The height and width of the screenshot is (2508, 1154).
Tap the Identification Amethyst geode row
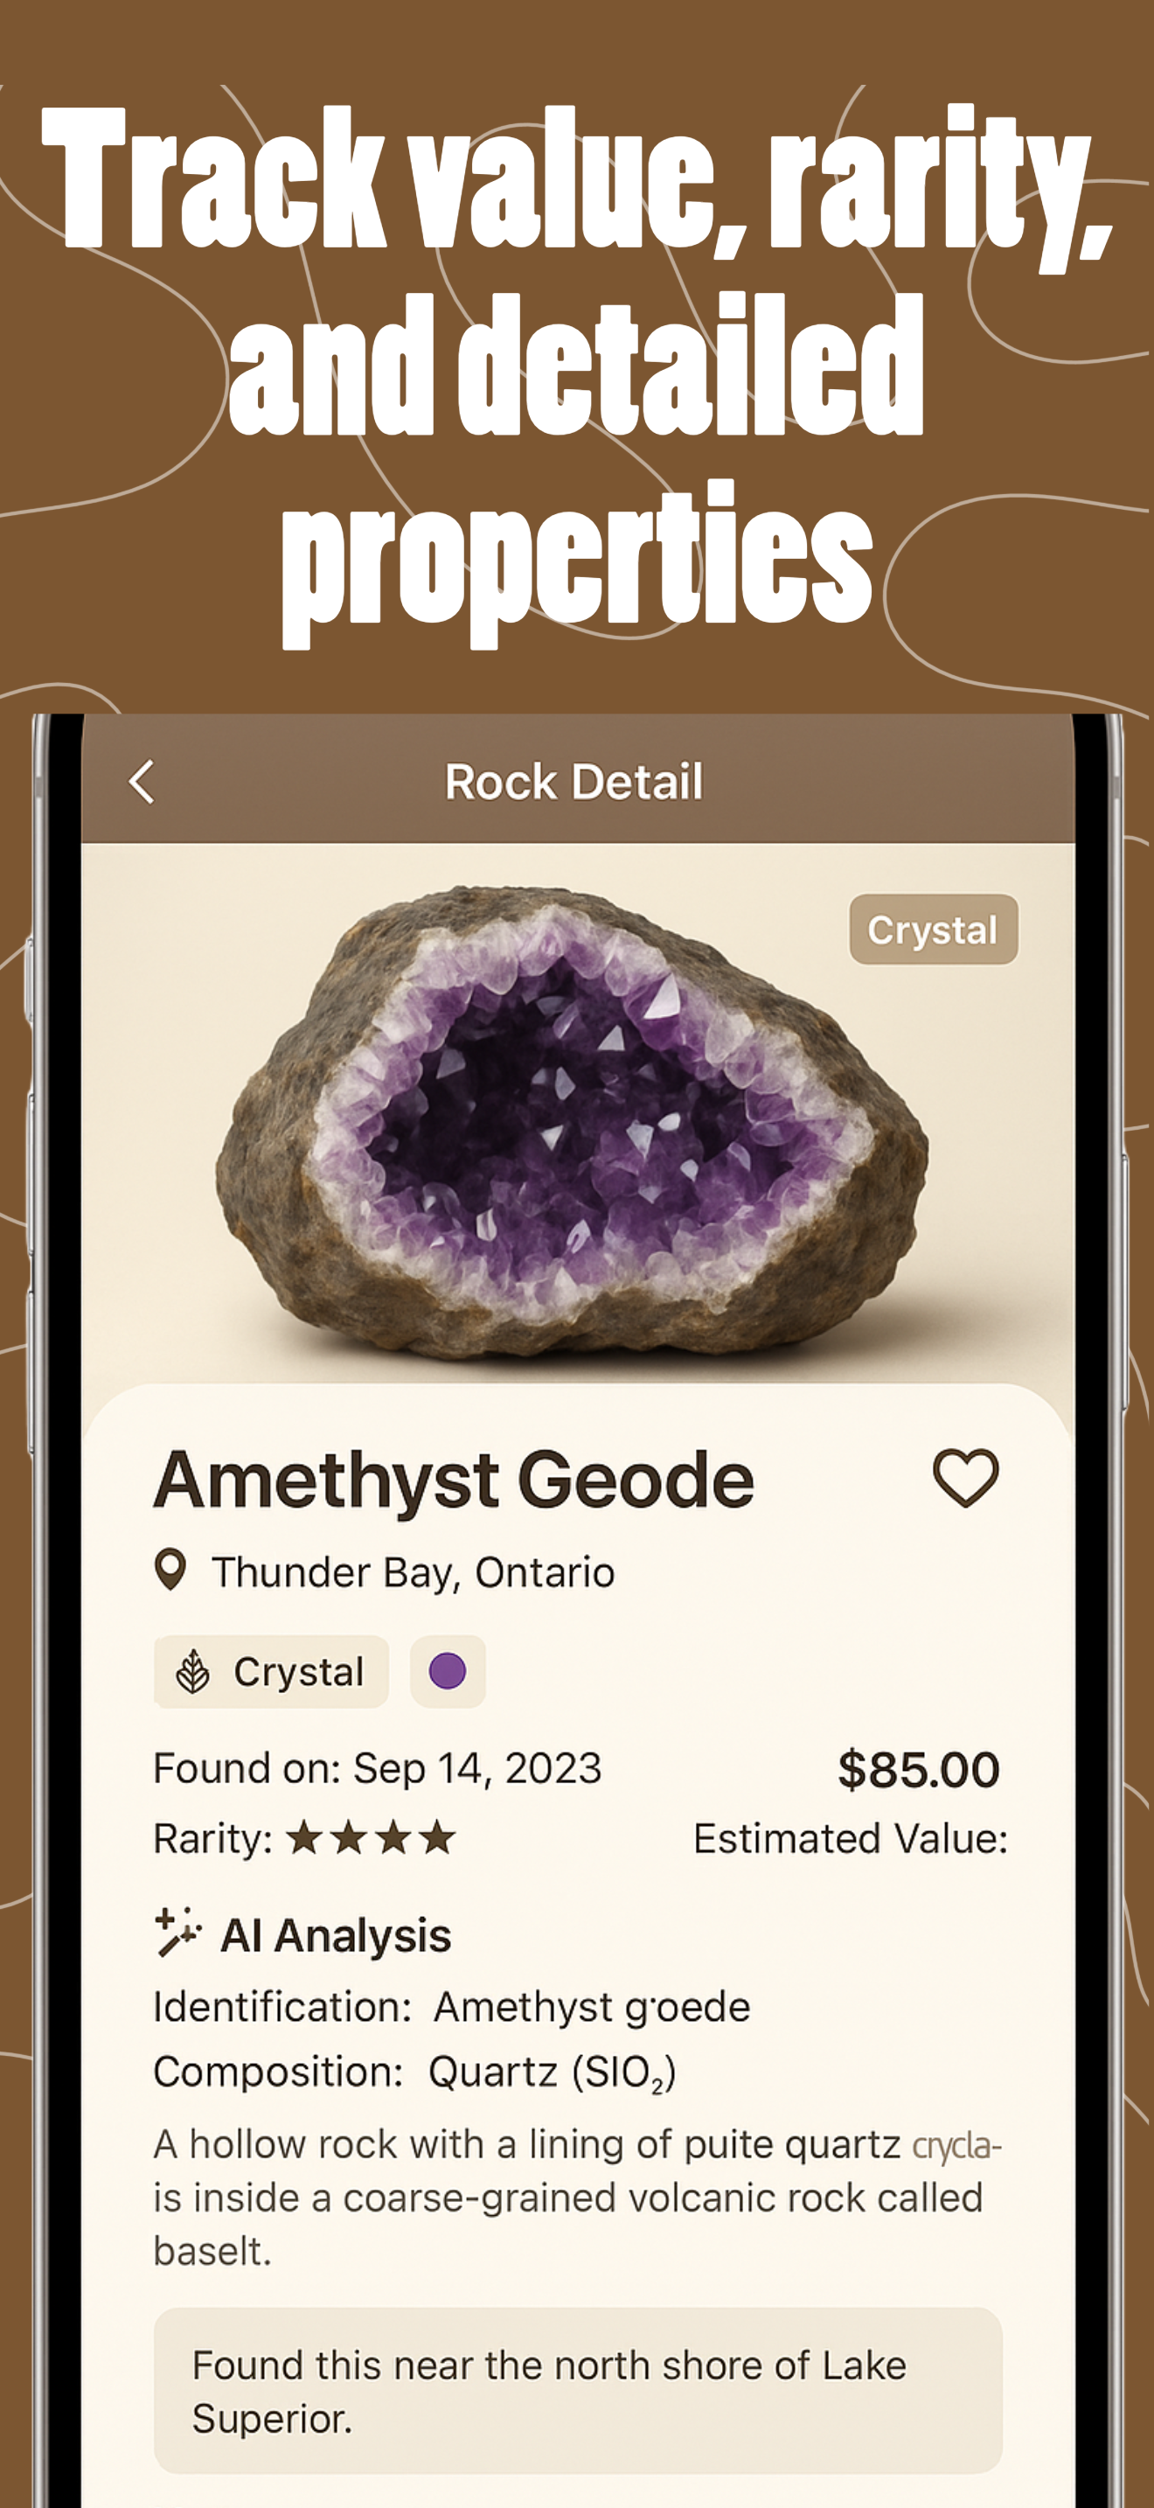(453, 2007)
